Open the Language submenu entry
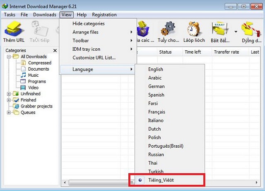Viewport: 265px width, 191px height. click(97, 69)
